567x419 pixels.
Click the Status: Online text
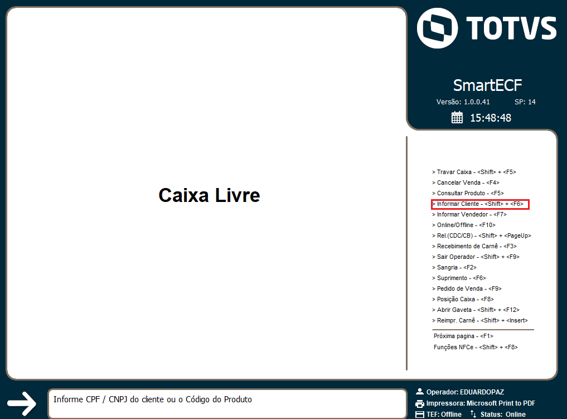(x=503, y=415)
